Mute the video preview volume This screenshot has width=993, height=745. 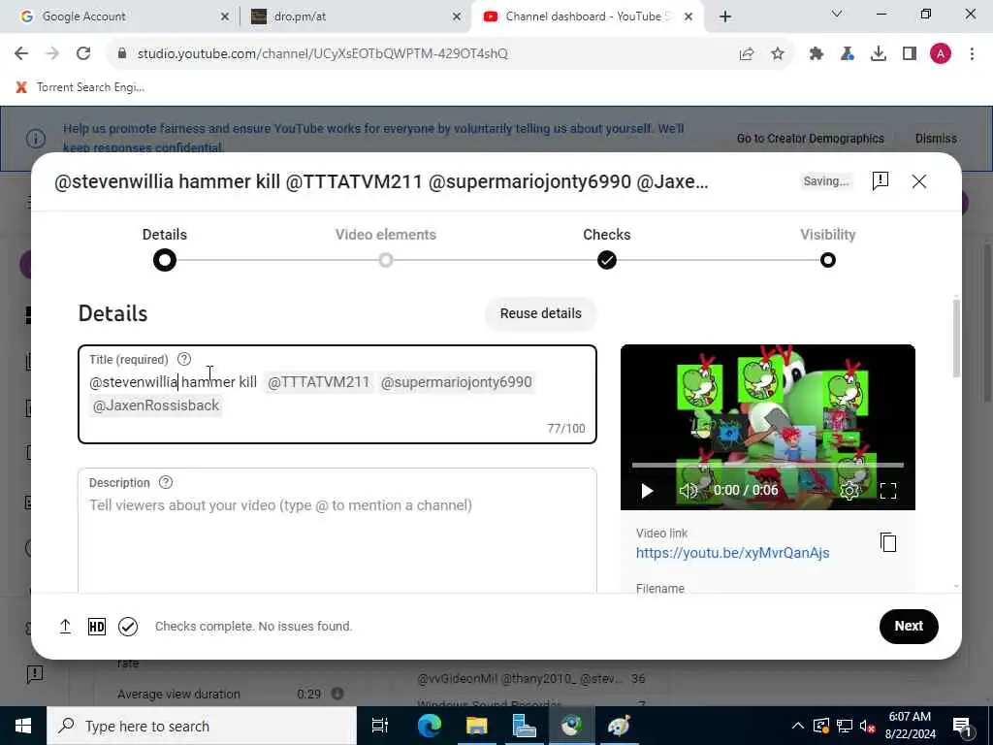click(x=689, y=490)
